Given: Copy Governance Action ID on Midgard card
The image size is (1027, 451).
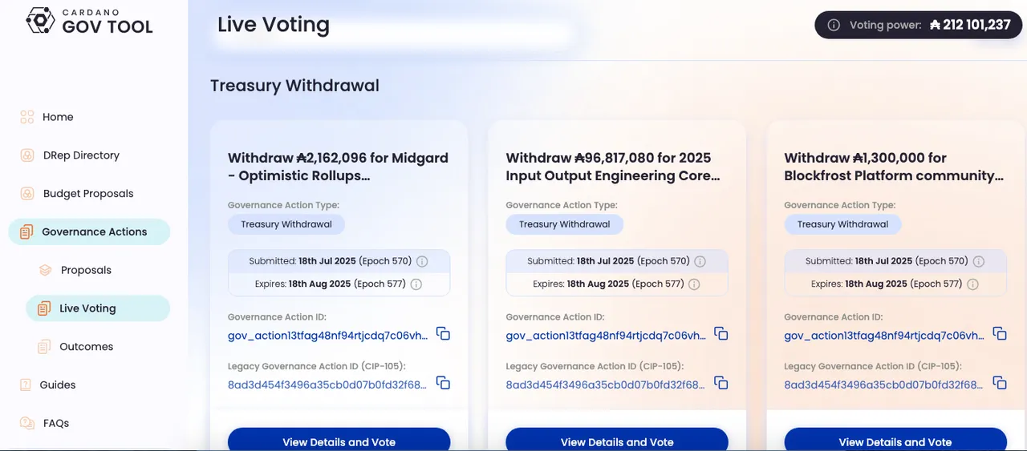Looking at the screenshot, I should click(x=443, y=333).
